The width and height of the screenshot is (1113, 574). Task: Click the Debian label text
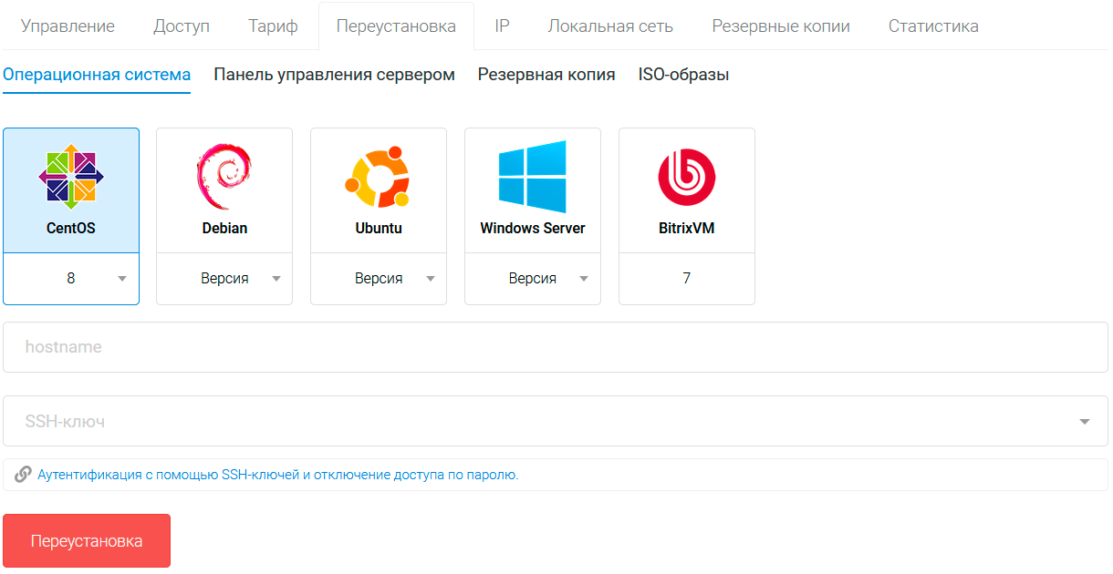click(224, 229)
